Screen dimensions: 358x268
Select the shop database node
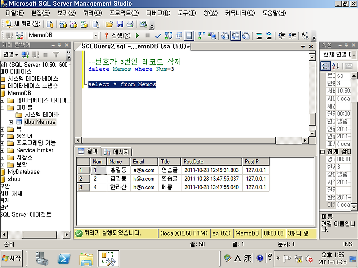click(x=14, y=179)
